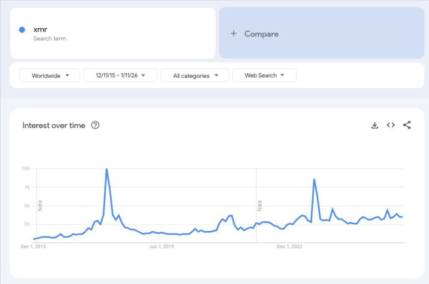Viewport: 429px width, 284px height.
Task: Click the second-highest spike on the line chart
Action: [x=314, y=179]
